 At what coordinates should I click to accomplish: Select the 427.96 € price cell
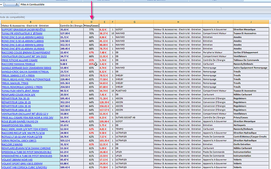coord(72,106)
